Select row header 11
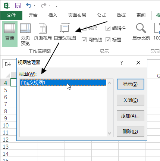This screenshot has height=161, width=160. 6,132
